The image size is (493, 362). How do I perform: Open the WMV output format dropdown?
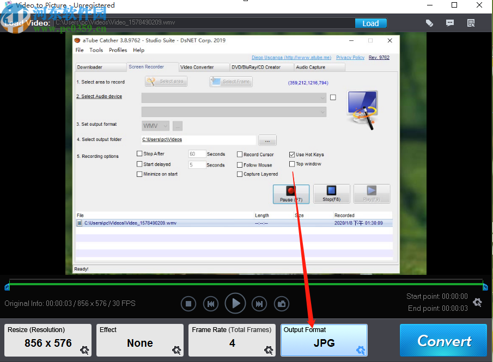pos(155,126)
